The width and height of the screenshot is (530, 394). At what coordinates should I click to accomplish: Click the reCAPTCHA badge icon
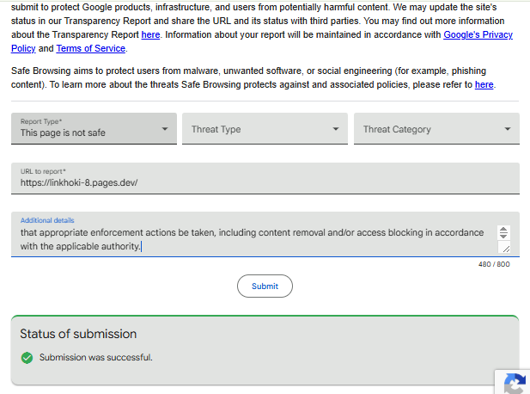[x=515, y=384]
